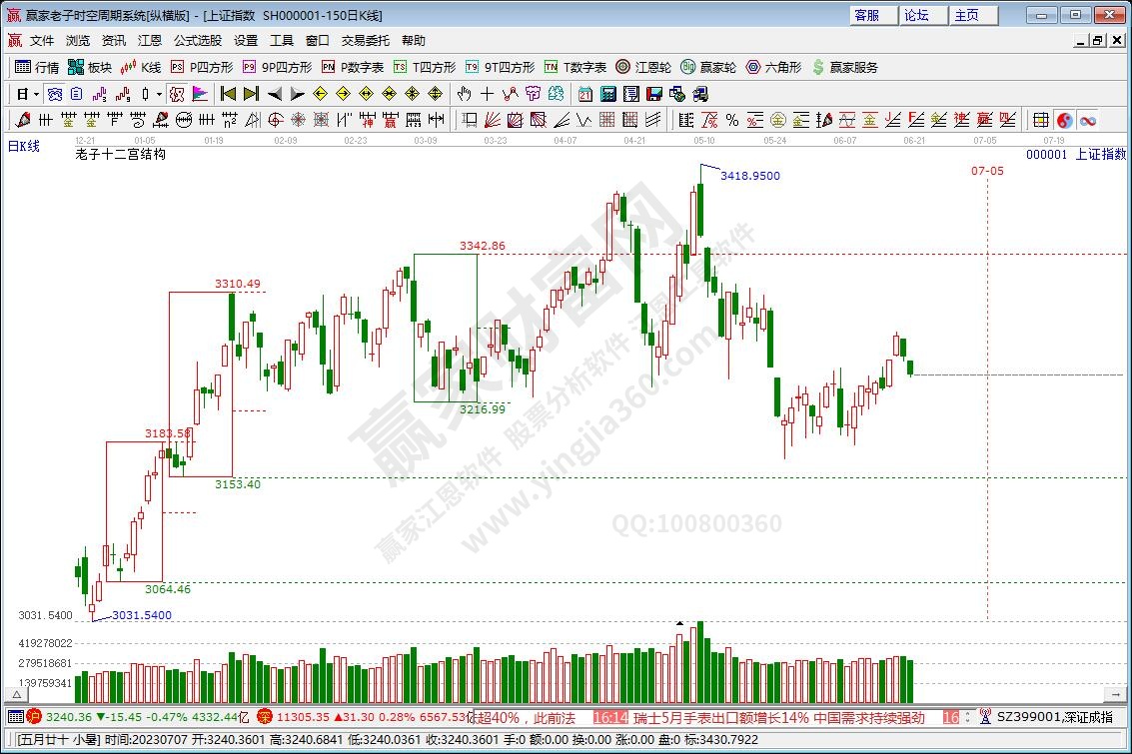Image resolution: width=1132 pixels, height=754 pixels.
Task: Open the 公式选股 menu
Action: (198, 41)
